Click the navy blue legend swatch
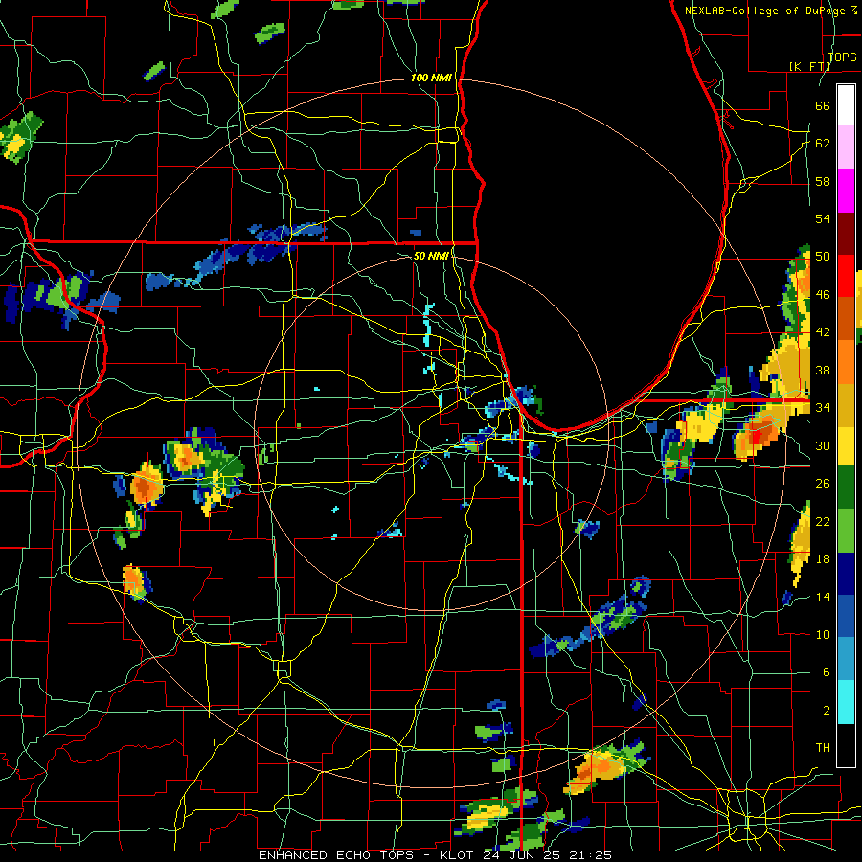The image size is (862, 862). pos(846,573)
